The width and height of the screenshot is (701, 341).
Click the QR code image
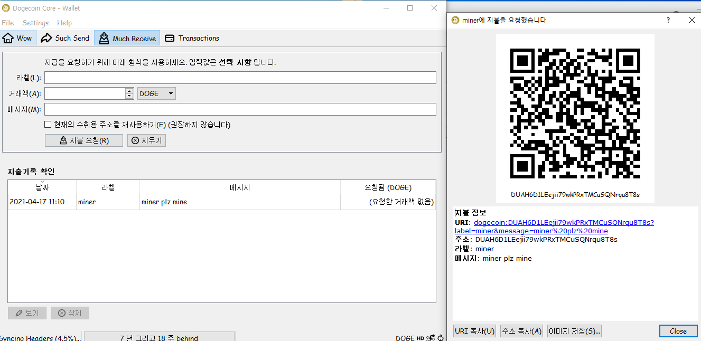click(x=575, y=113)
